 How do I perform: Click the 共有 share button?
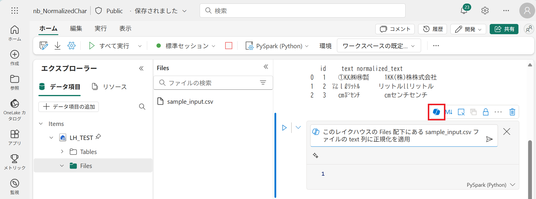(x=504, y=29)
